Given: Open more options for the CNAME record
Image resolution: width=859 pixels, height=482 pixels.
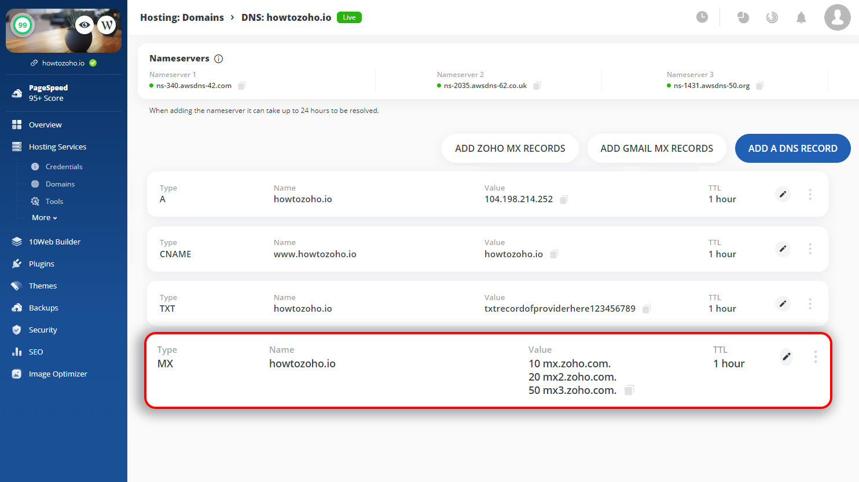Looking at the screenshot, I should pos(810,249).
